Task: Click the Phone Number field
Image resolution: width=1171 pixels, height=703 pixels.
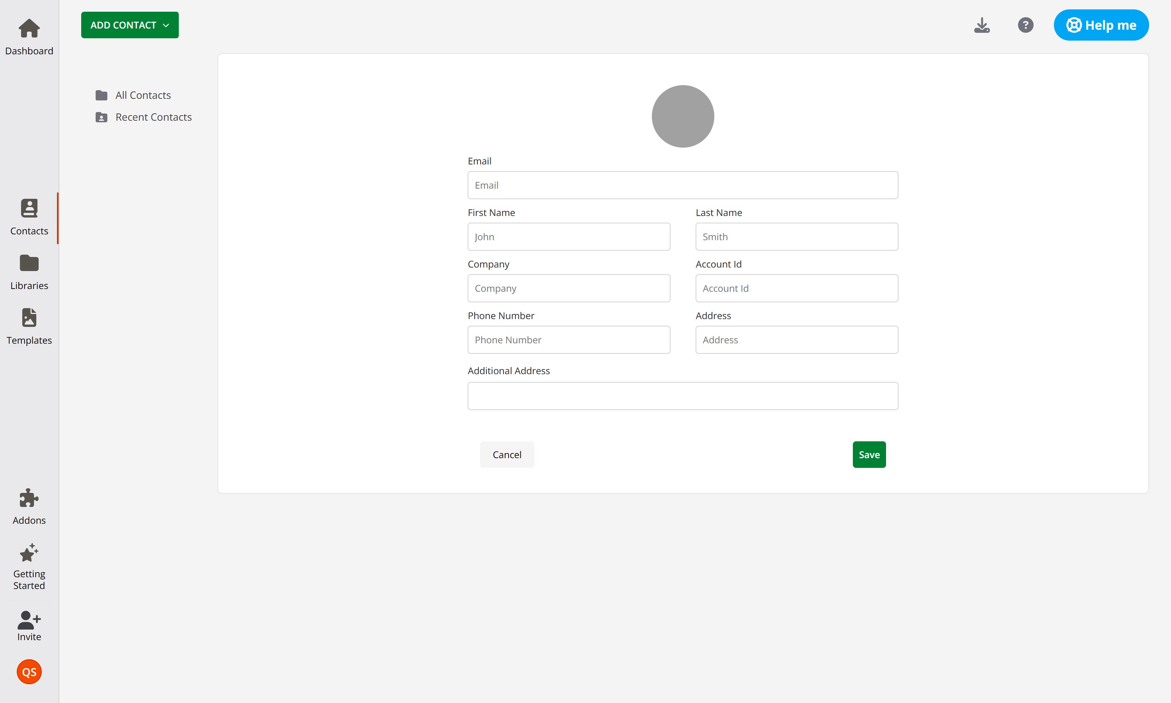Action: (x=568, y=340)
